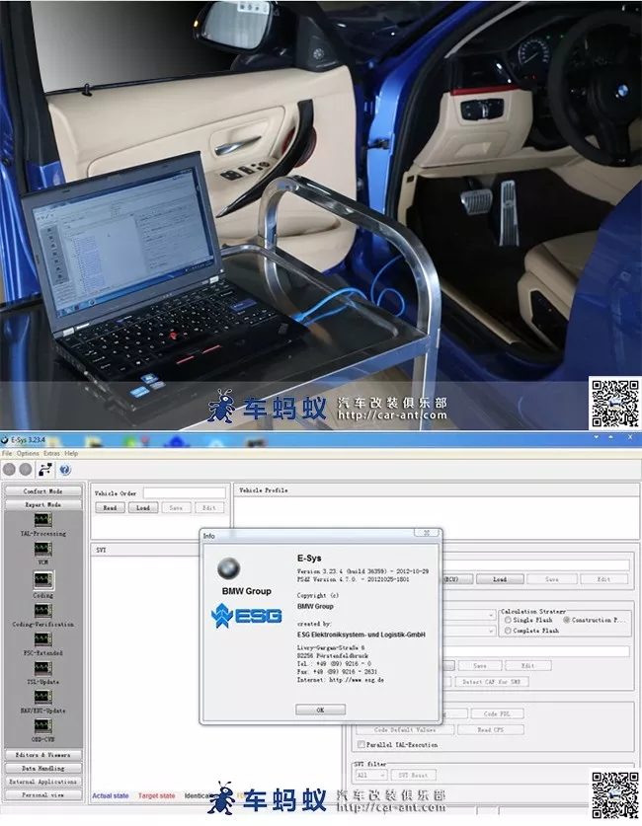Screen dimensions: 642x826
Task: Click the SVT Reset button
Action: (413, 775)
